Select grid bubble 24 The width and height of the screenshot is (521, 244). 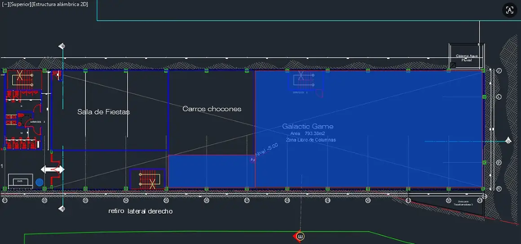coord(126,200)
